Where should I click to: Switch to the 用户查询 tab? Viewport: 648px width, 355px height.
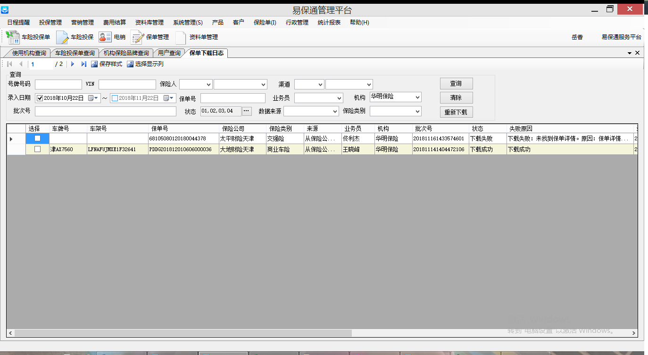[x=169, y=53]
